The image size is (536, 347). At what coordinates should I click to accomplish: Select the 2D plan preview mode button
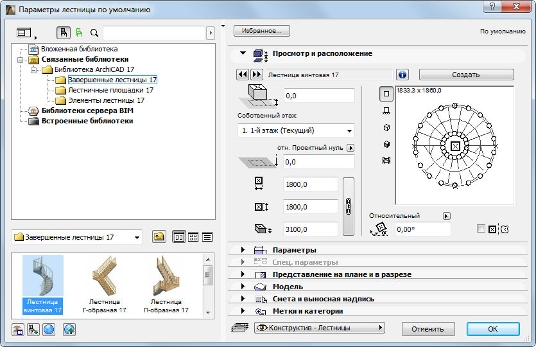click(386, 94)
